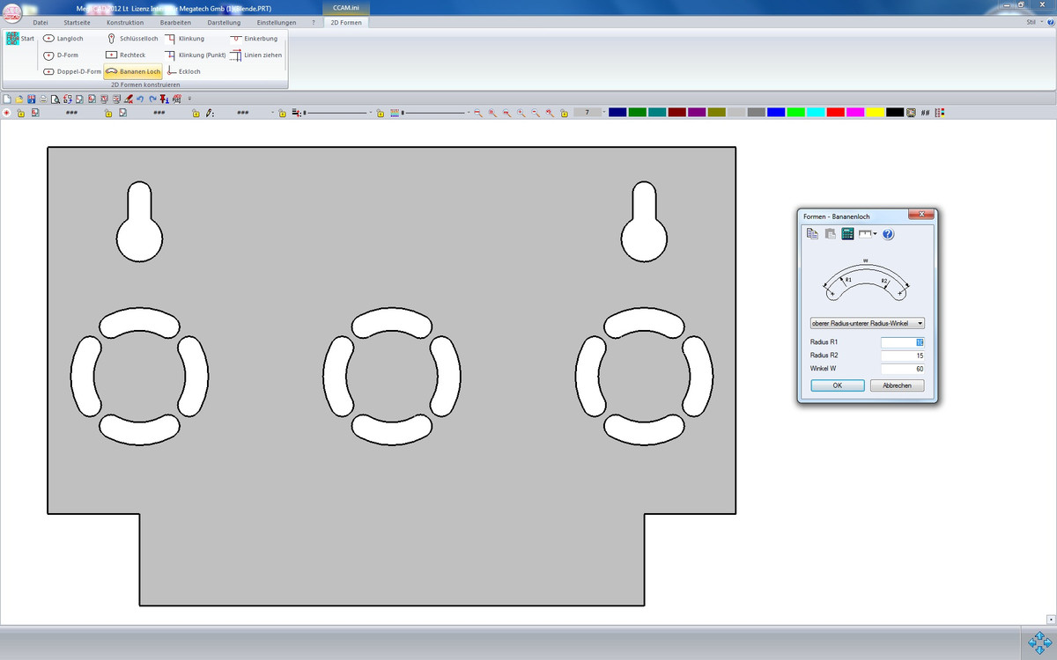1057x660 pixels.
Task: Open the oberer Radius-unterer Radius-Winkel dropdown
Action: coord(867,323)
